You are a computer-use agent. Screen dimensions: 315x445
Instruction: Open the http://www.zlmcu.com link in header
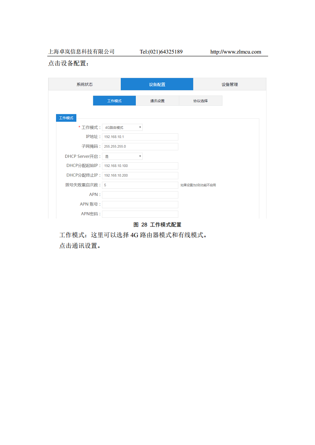[x=235, y=52]
